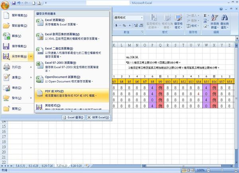Viewport: 239px width, 173px height.
Task: Select PDF 或 XPS(P) option
Action: pyautogui.click(x=72, y=95)
